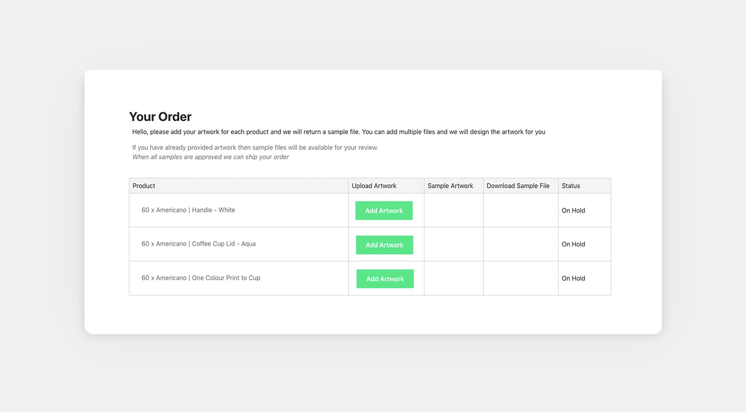
Task: Add artwork for Handle - White product
Action: pyautogui.click(x=384, y=210)
